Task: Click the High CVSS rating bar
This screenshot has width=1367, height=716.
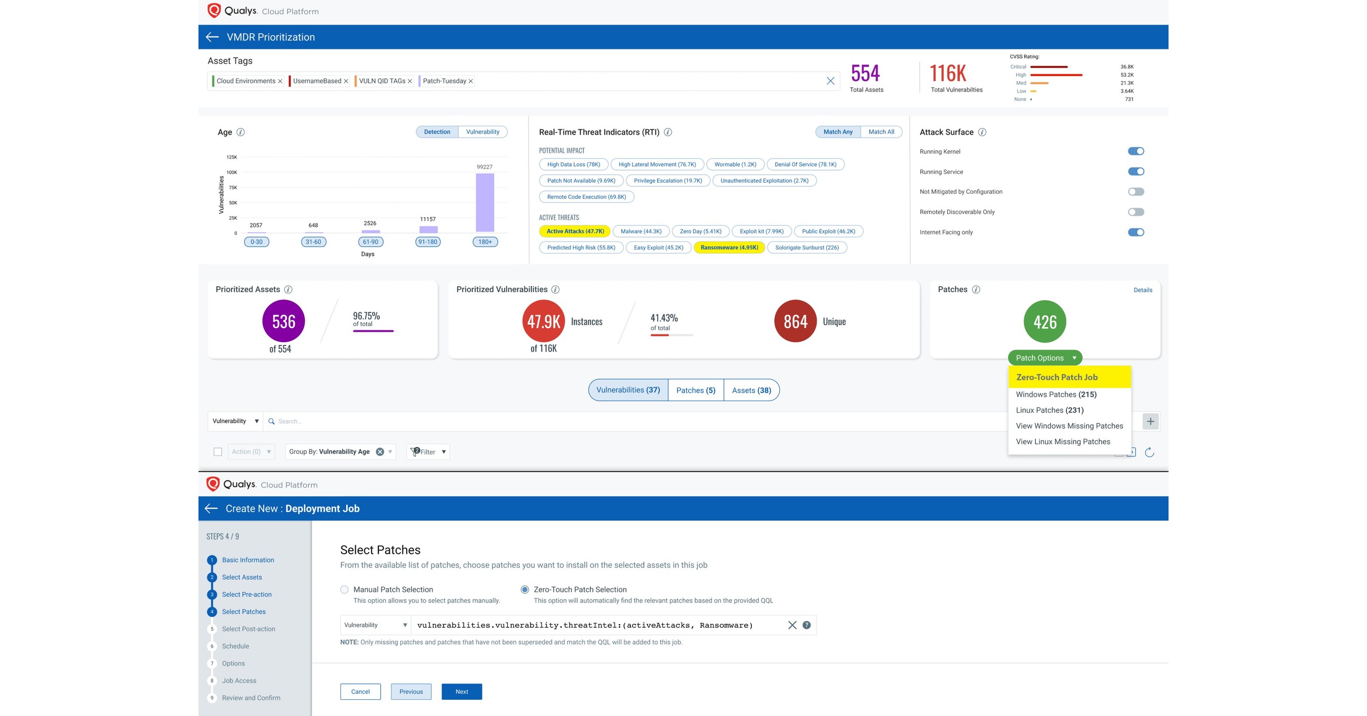Action: click(1056, 74)
